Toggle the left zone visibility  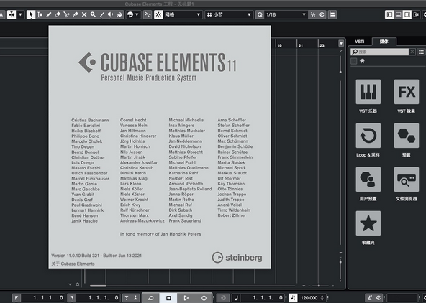tap(389, 14)
